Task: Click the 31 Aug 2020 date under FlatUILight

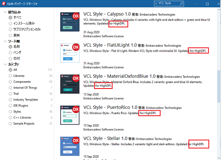Action: [x=91, y=63]
